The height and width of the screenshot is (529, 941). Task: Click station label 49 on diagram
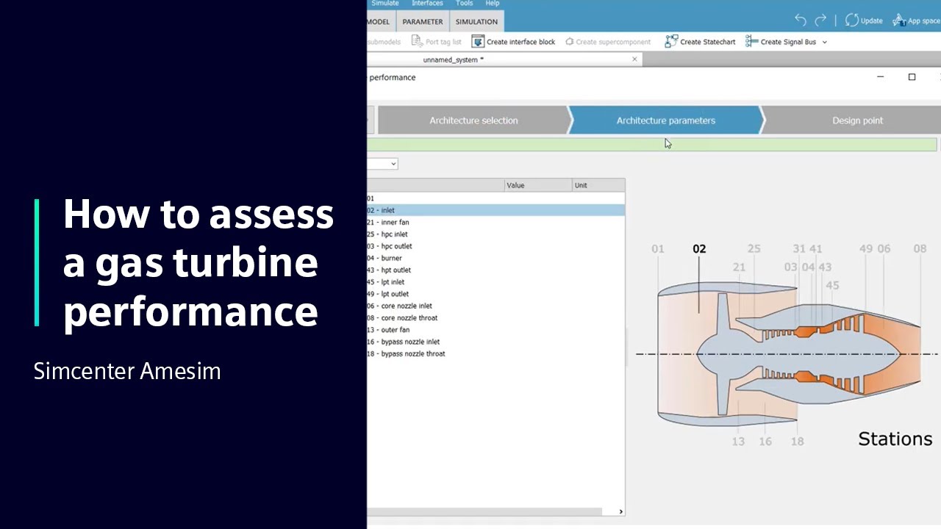click(x=866, y=249)
